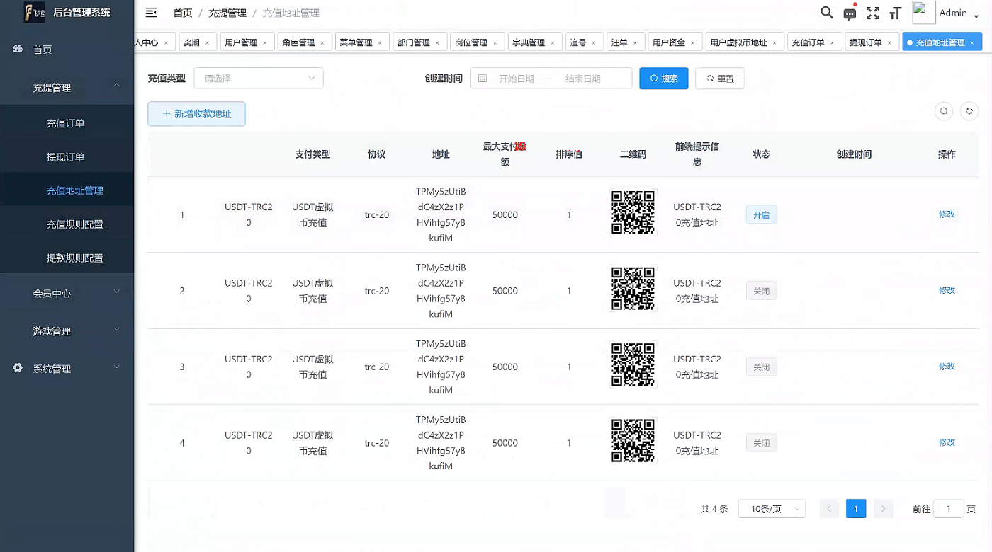
Task: Close the active 充值地址管理 tab
Action: pyautogui.click(x=972, y=43)
